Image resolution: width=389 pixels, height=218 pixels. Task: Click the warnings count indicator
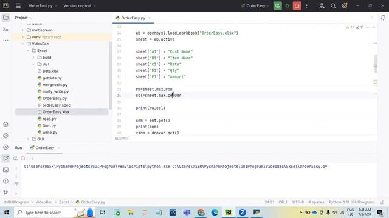[x=350, y=27]
